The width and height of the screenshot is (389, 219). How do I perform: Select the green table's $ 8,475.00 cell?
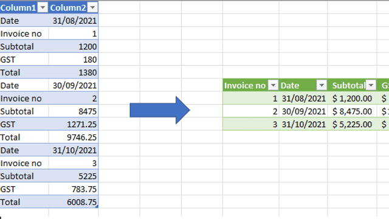tap(353, 111)
